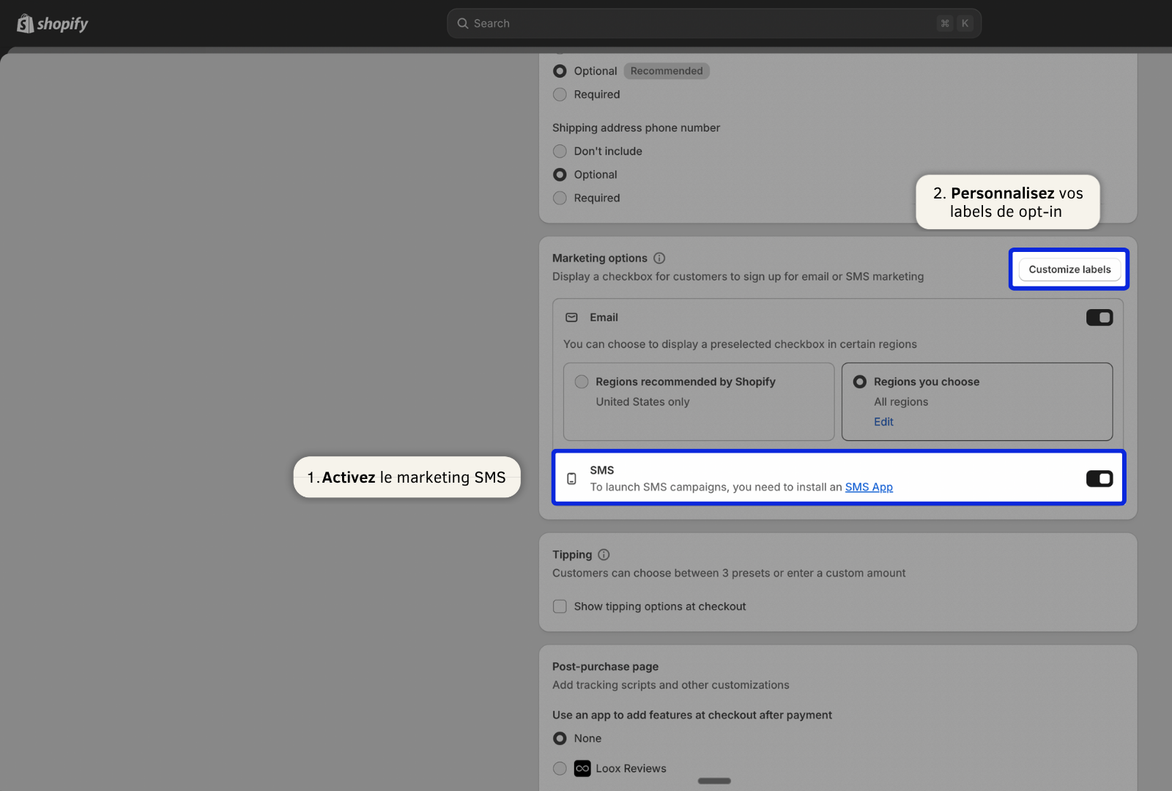The image size is (1172, 791).
Task: Enable Show tipping options at checkout
Action: click(560, 606)
